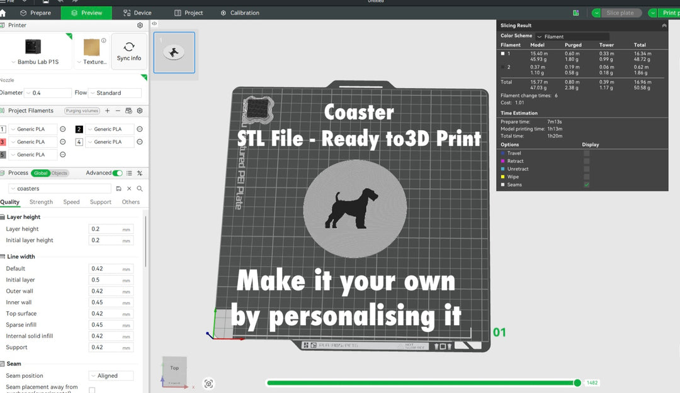Click the green layer preview slider
This screenshot has width=680, height=393.
click(577, 382)
